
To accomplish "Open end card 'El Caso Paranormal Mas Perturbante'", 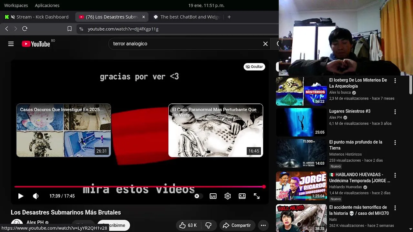I will pos(216,130).
